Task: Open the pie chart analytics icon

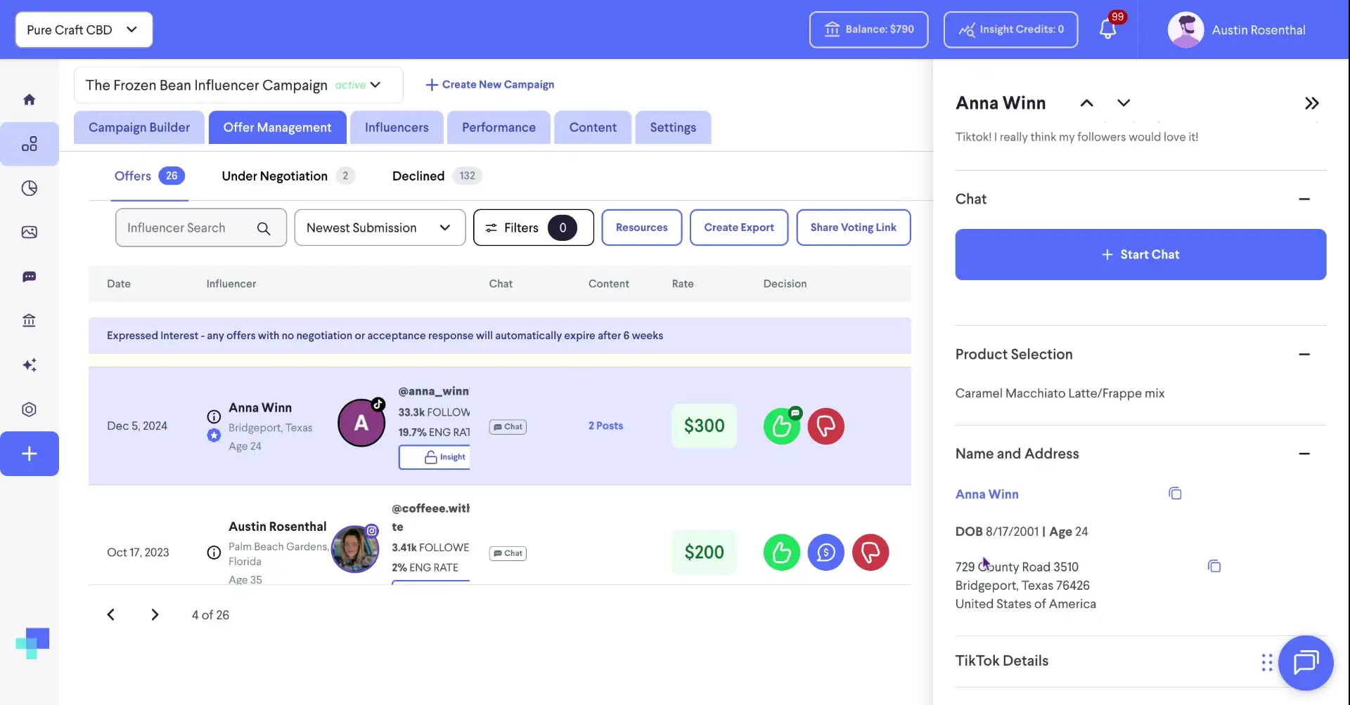Action: tap(30, 187)
